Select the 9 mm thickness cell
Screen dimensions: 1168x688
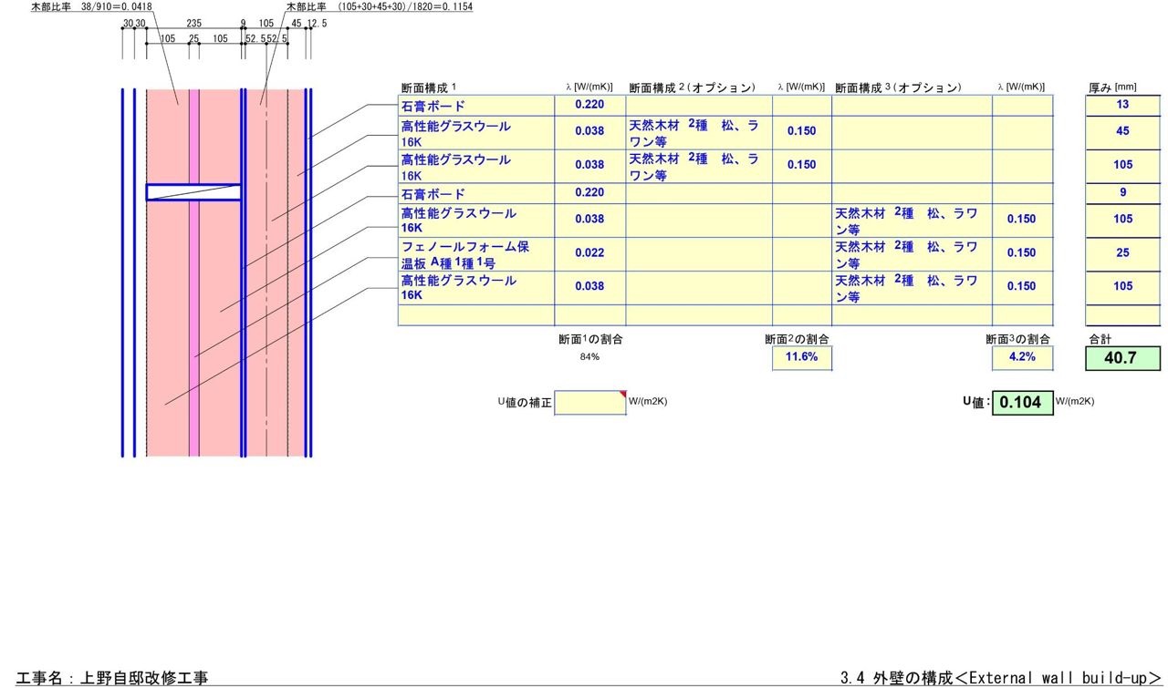click(1122, 192)
